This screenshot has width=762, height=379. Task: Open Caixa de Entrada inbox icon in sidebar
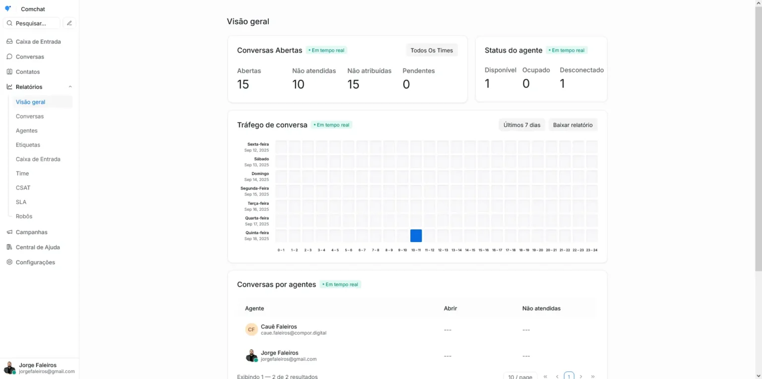click(9, 42)
